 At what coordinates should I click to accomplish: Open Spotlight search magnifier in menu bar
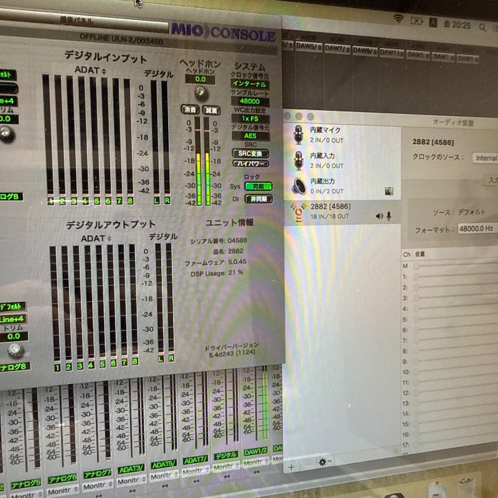pos(482,26)
